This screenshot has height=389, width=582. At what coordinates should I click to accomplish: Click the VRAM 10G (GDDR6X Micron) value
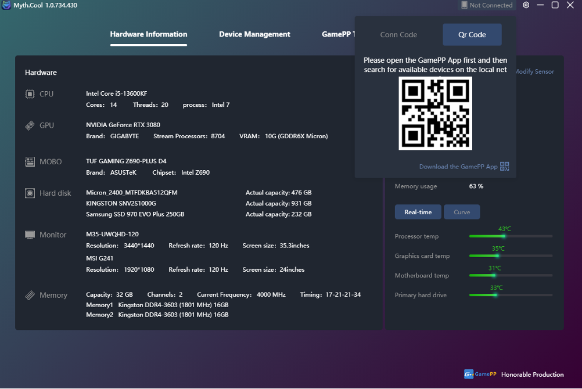[x=296, y=136]
